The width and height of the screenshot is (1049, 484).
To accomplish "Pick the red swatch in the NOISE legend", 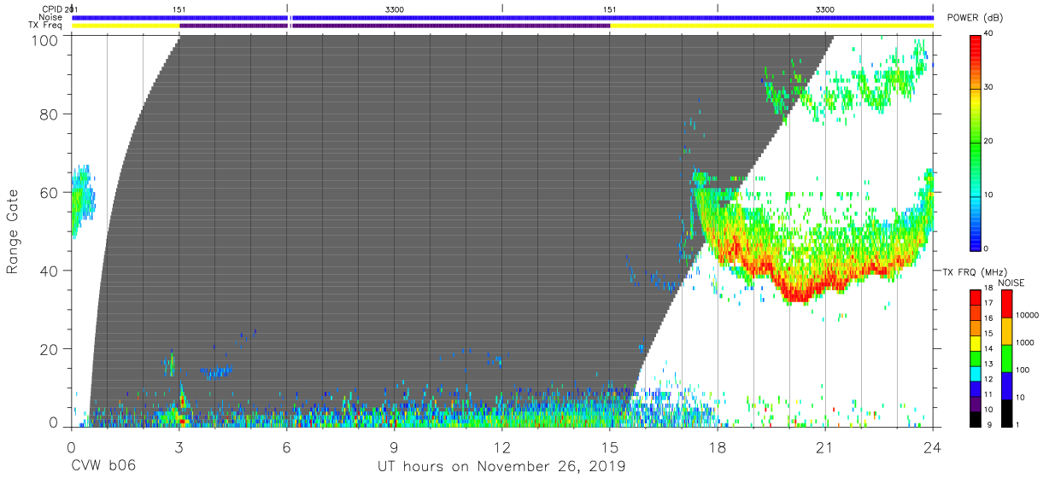I will [1008, 304].
